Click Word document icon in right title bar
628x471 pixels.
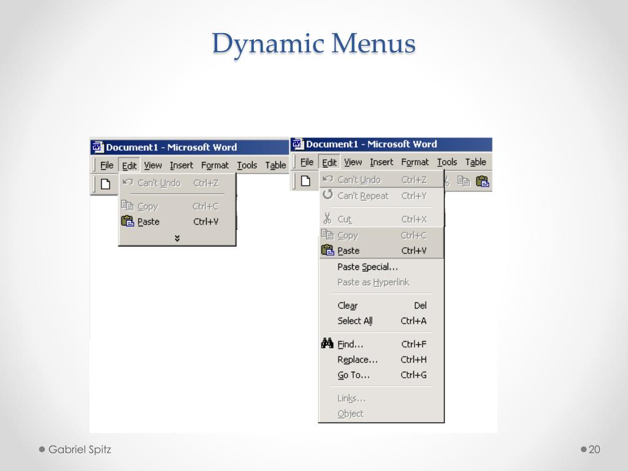coord(298,144)
